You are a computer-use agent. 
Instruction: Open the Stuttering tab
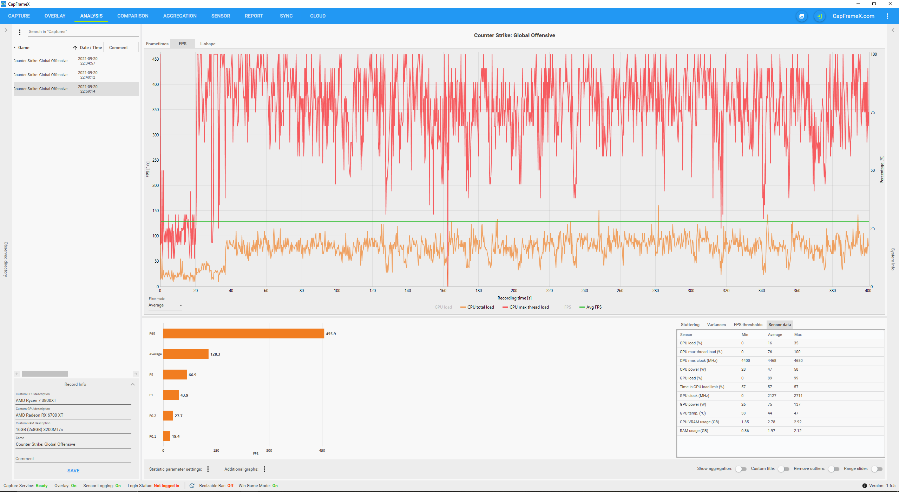690,325
